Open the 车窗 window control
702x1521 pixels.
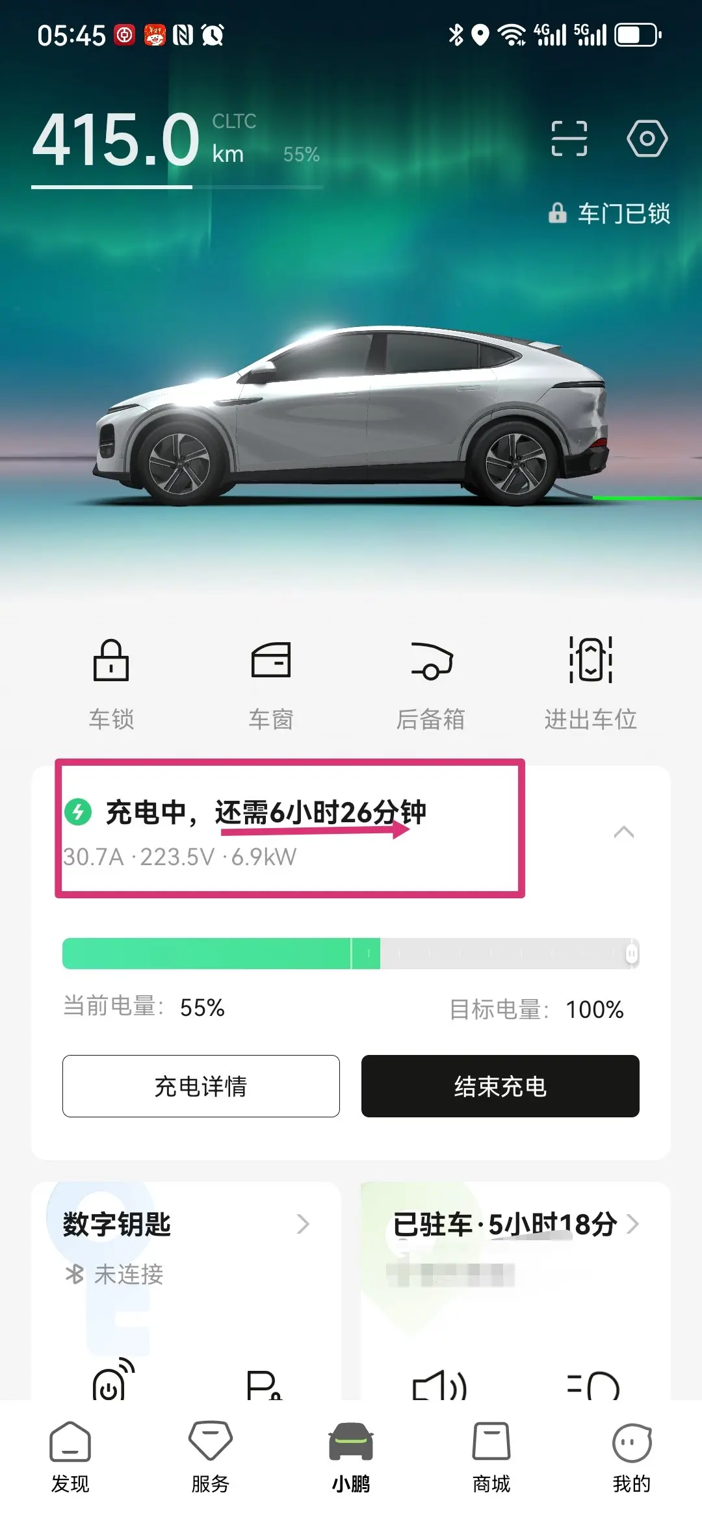[271, 660]
